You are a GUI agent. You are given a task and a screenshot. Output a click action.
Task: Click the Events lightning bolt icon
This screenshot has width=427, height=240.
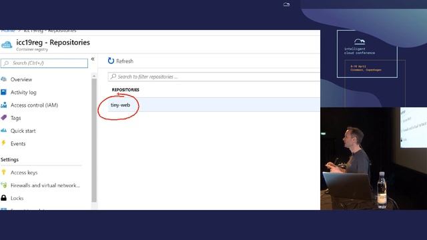click(x=3, y=143)
